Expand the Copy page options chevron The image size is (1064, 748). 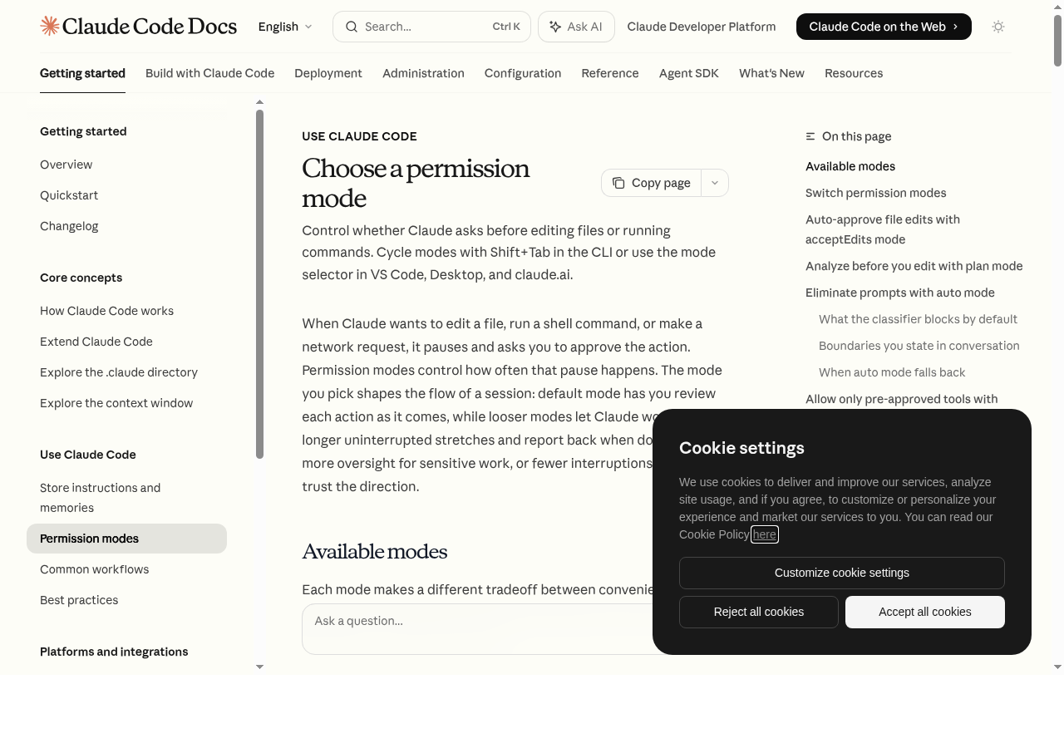pos(714,182)
